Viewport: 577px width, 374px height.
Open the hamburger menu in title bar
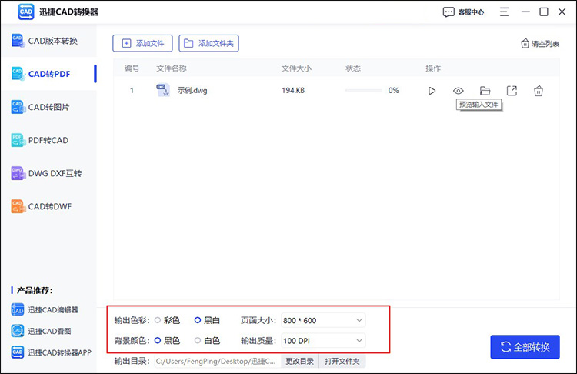(504, 12)
